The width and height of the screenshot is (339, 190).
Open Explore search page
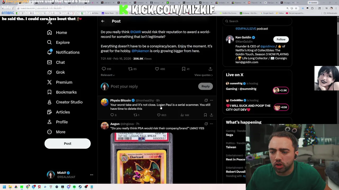(58, 42)
